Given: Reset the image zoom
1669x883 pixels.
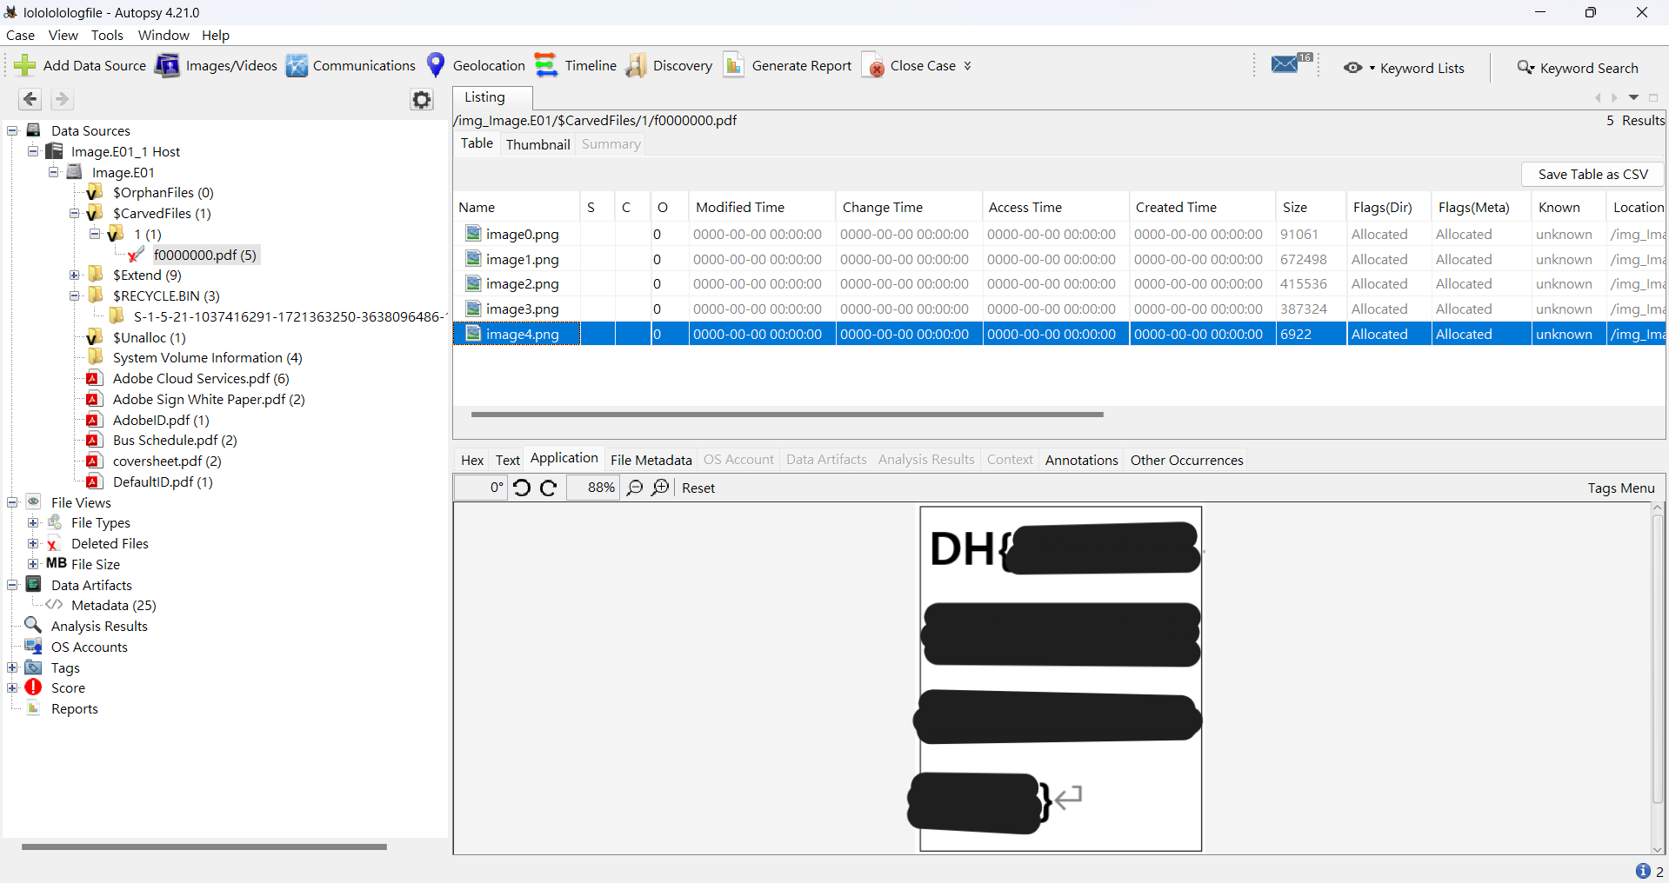Looking at the screenshot, I should click(x=698, y=488).
